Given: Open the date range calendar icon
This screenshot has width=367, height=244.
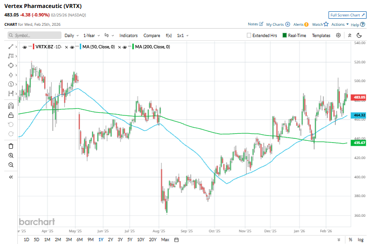Looking at the screenshot, I should 176,240.
